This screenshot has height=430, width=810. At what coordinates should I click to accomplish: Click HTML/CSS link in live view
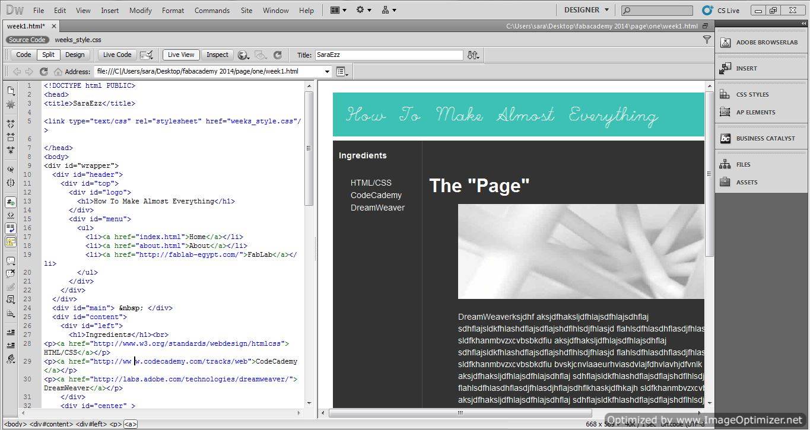(371, 183)
